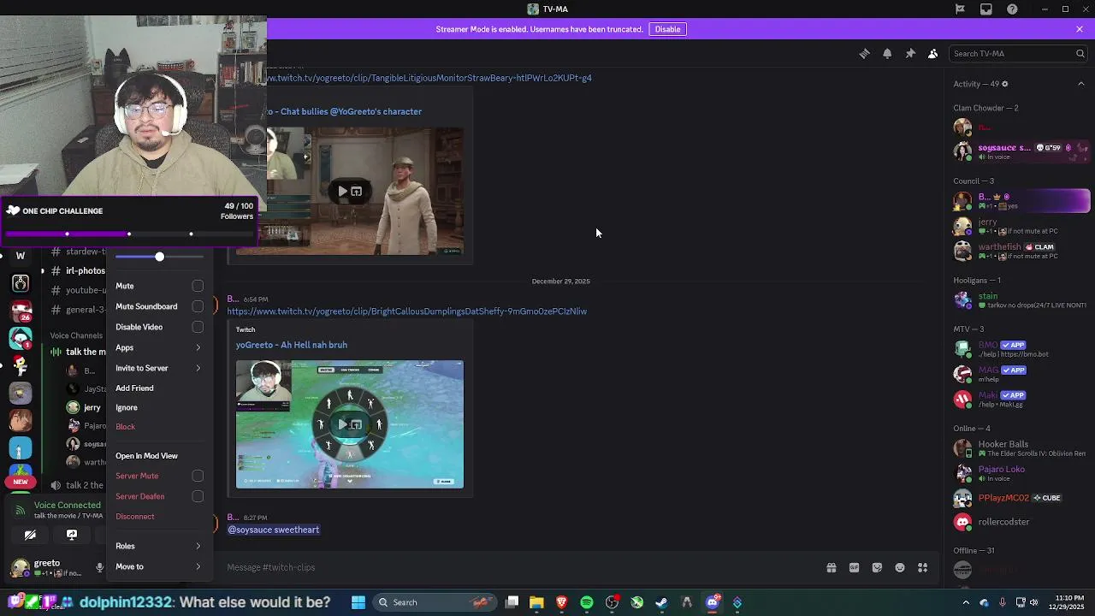Focus the Message #twitch-clips input
The image size is (1095, 616).
point(522,567)
